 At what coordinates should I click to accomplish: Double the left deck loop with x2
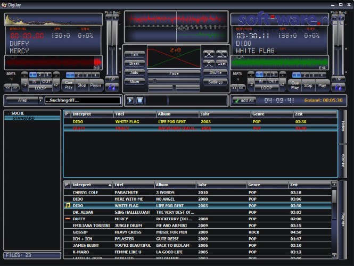point(56,85)
